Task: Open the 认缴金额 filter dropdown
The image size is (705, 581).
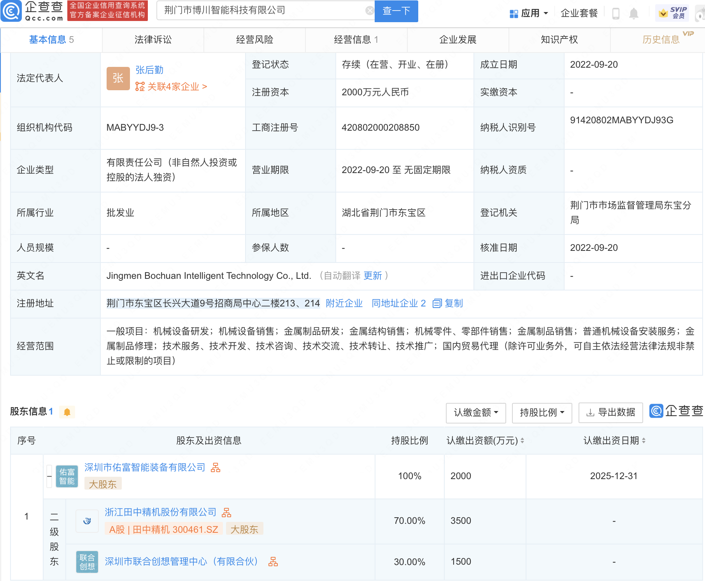Action: (476, 413)
